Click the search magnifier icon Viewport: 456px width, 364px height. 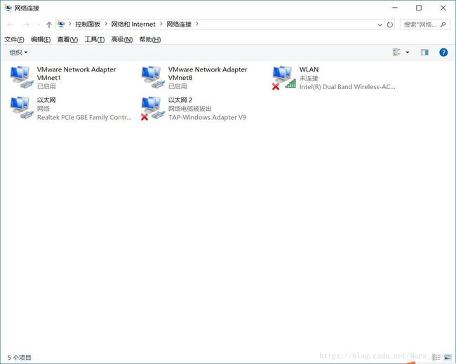(x=443, y=25)
